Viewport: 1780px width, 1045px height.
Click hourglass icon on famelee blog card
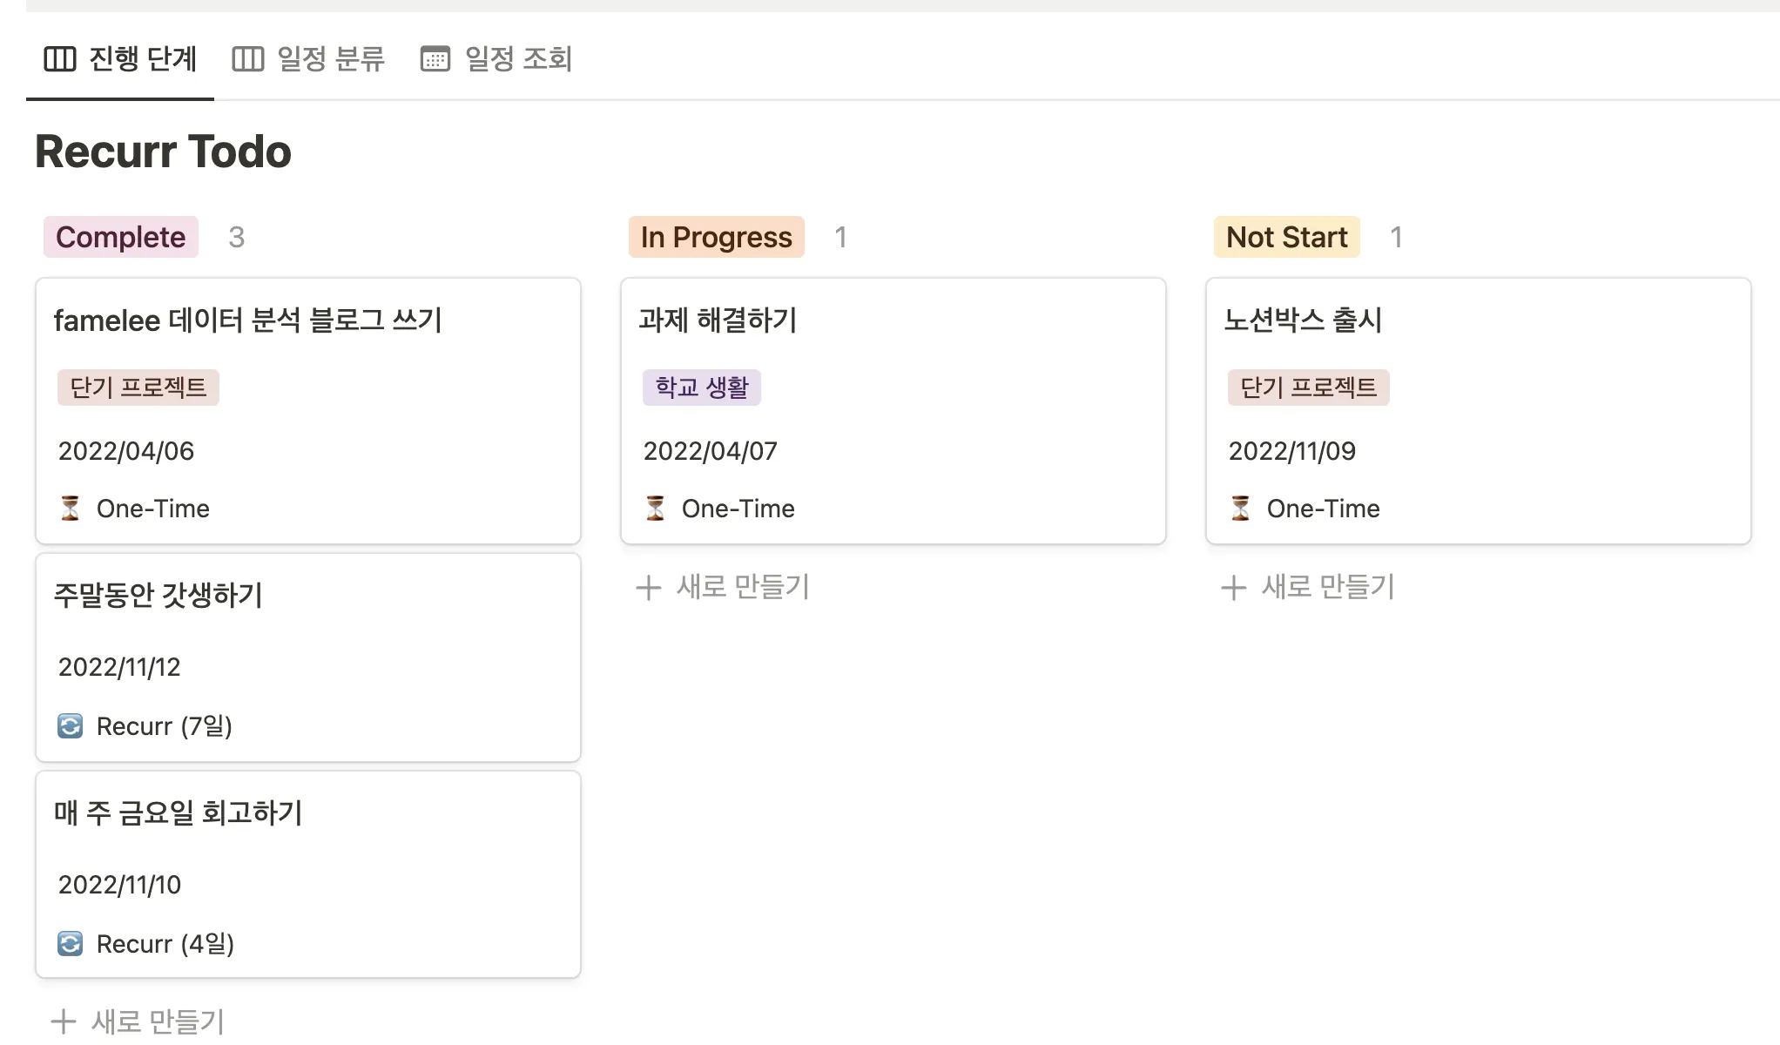(71, 509)
